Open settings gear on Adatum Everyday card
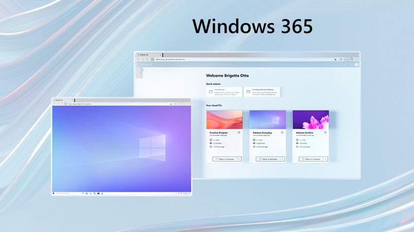The image size is (414, 232). coord(282,133)
